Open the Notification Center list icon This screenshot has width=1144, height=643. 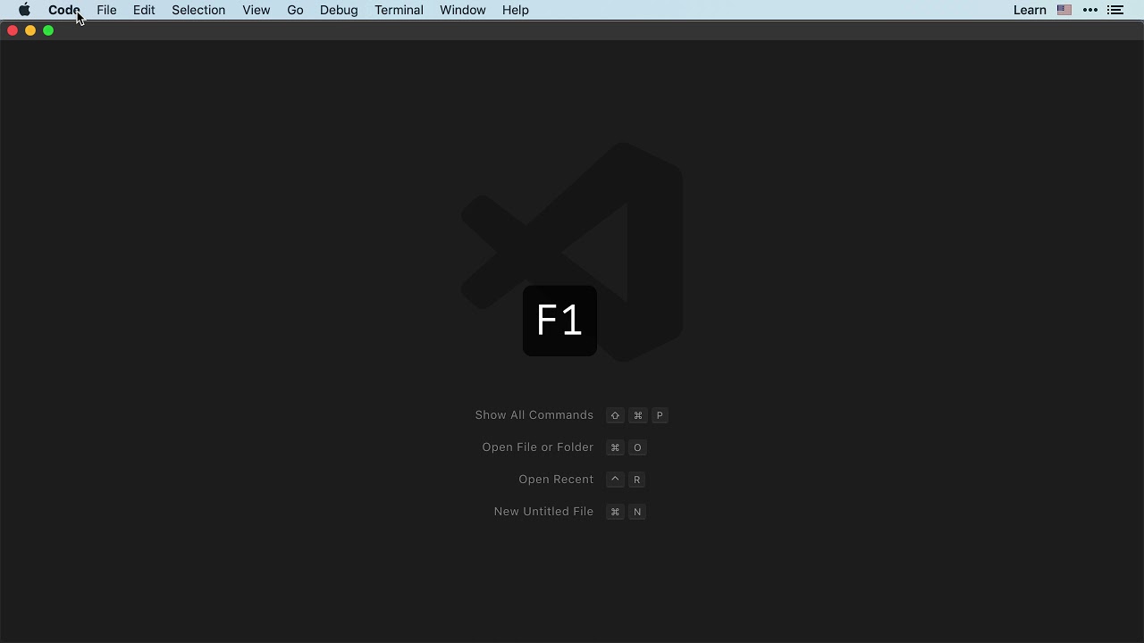click(x=1115, y=10)
